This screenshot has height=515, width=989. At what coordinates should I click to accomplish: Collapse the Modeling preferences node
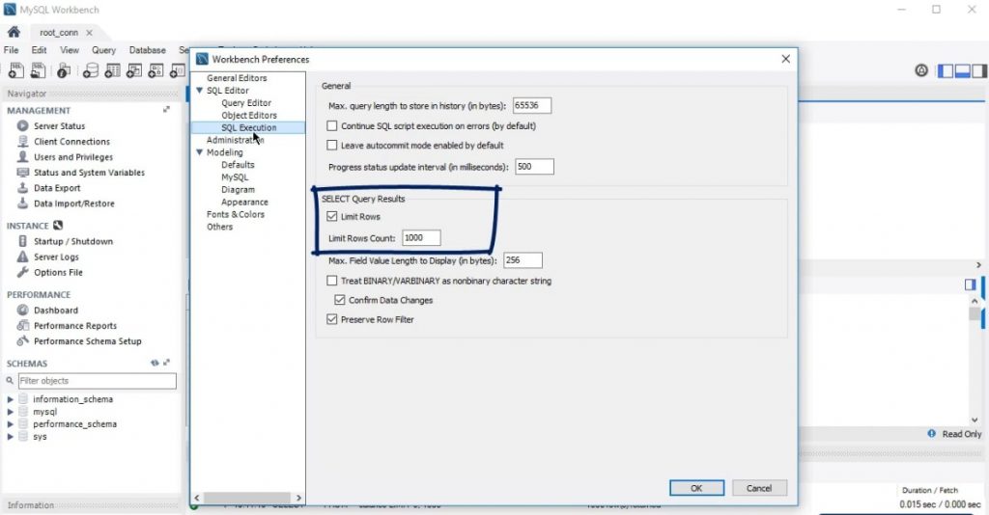[200, 152]
